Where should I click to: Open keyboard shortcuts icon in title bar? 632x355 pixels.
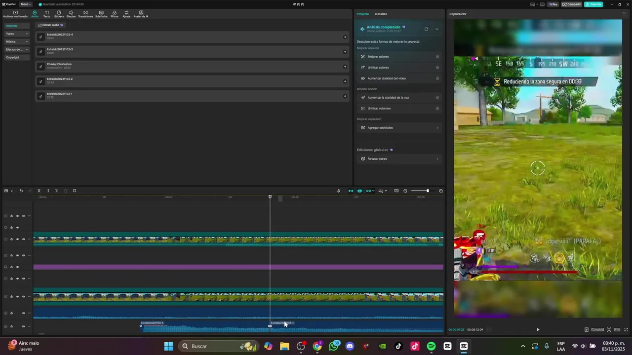coord(542,4)
